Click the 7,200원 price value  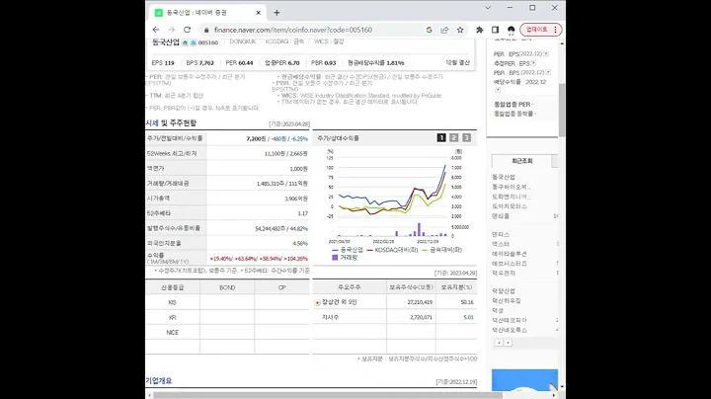point(256,138)
